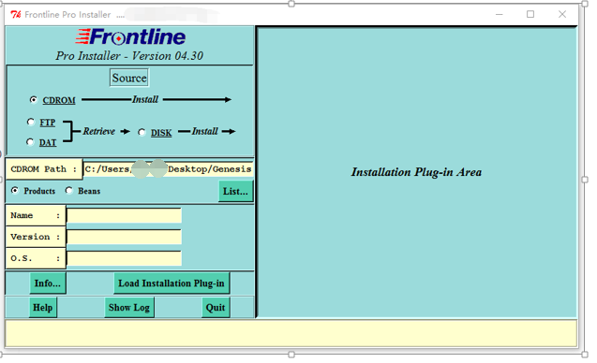This screenshot has width=597, height=363.
Task: Click the Frontline logo
Action: [130, 36]
